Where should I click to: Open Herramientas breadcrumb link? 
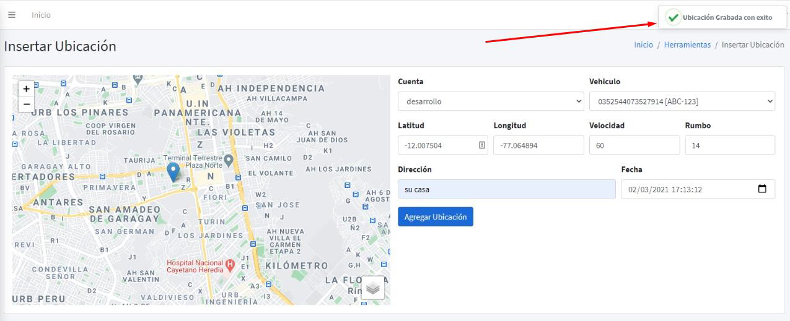[x=687, y=45]
